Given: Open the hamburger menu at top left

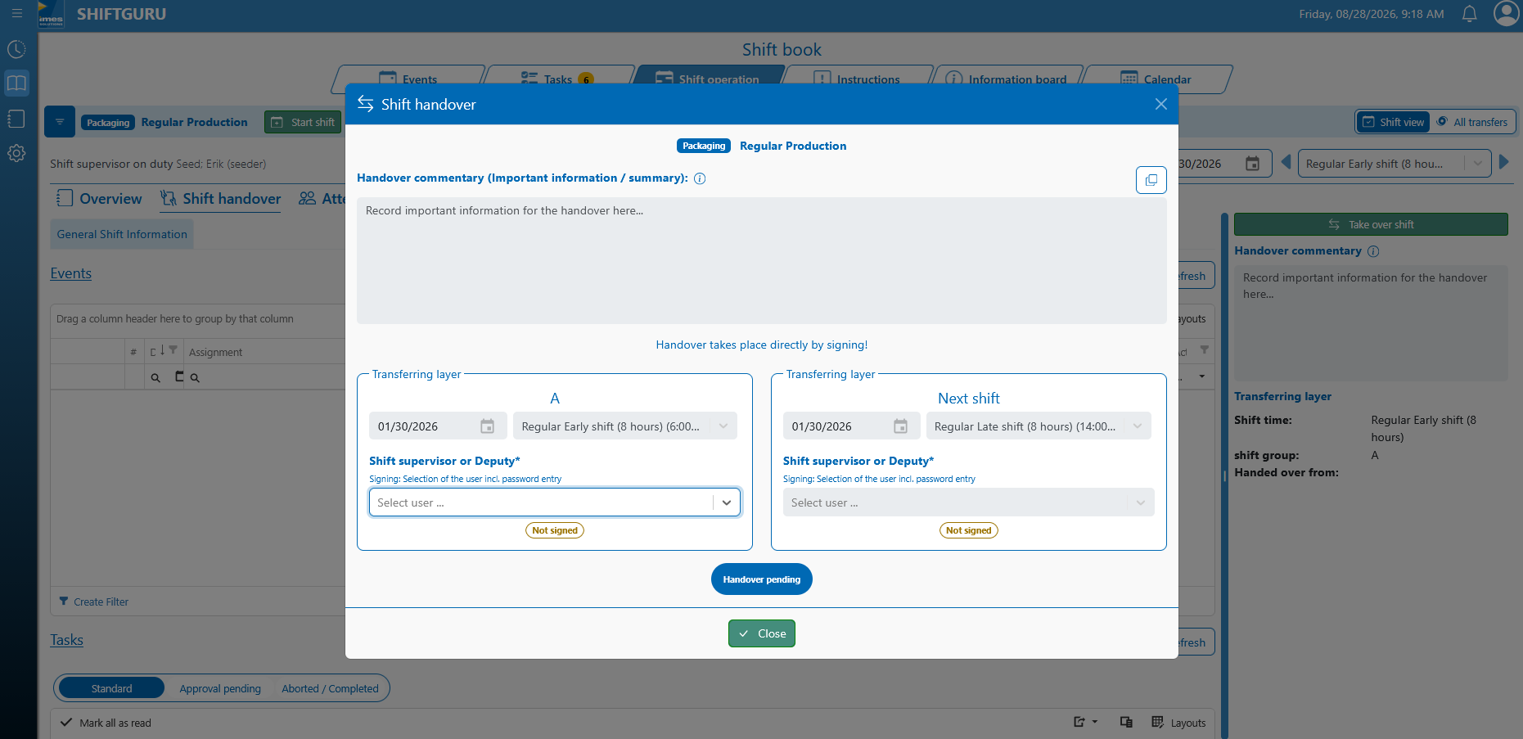Looking at the screenshot, I should tap(16, 14).
